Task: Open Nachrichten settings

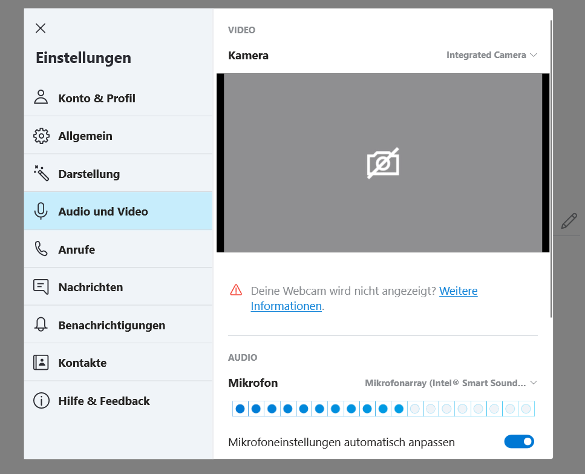Action: [118, 286]
